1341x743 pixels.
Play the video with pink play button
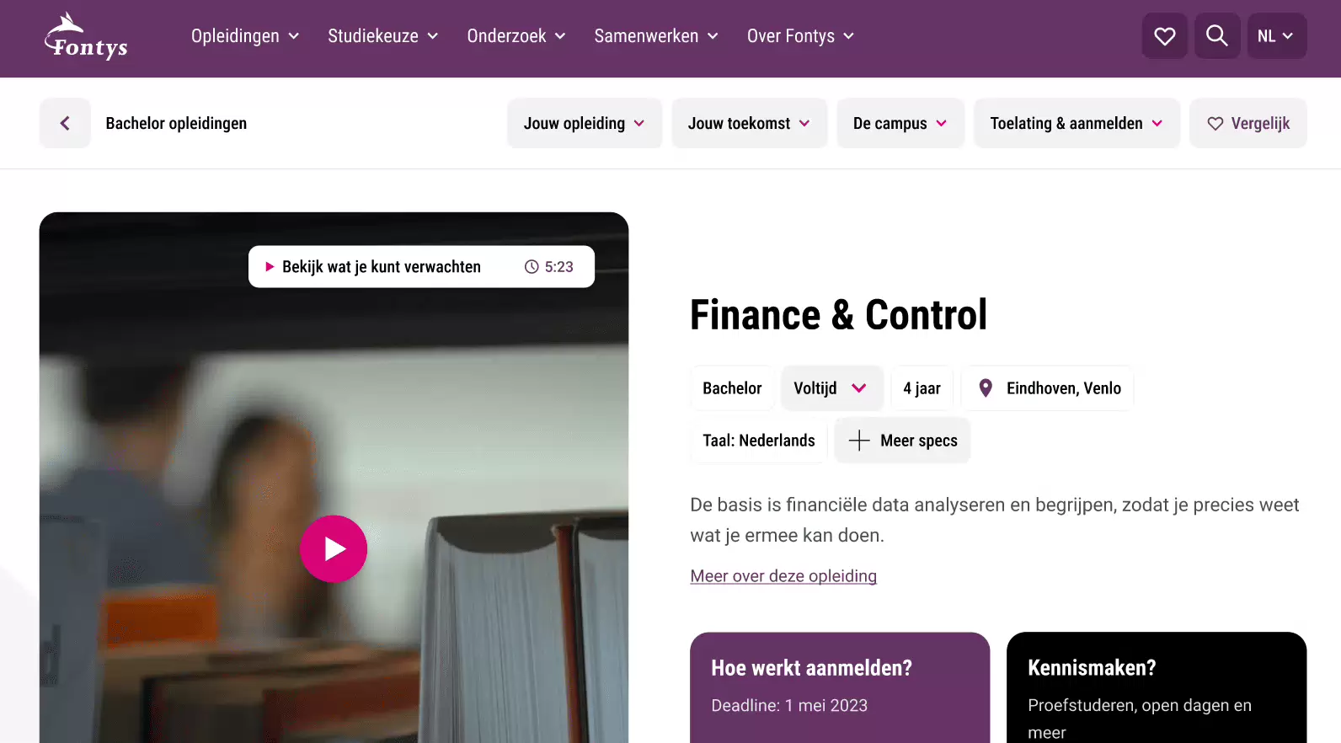tap(334, 548)
